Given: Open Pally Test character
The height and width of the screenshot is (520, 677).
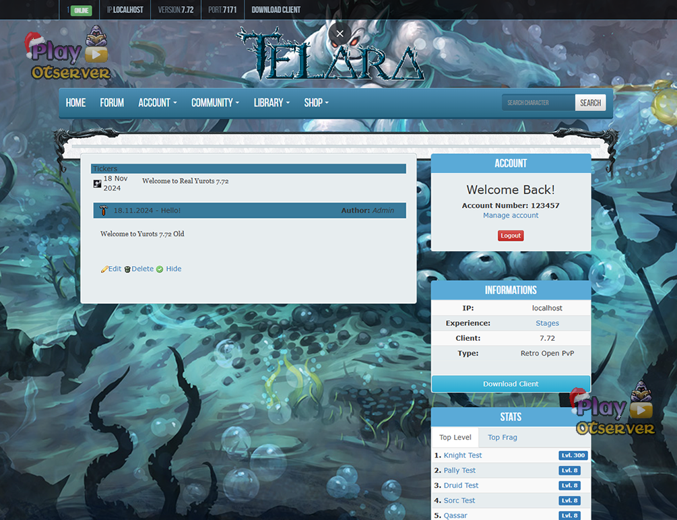Looking at the screenshot, I should (459, 470).
